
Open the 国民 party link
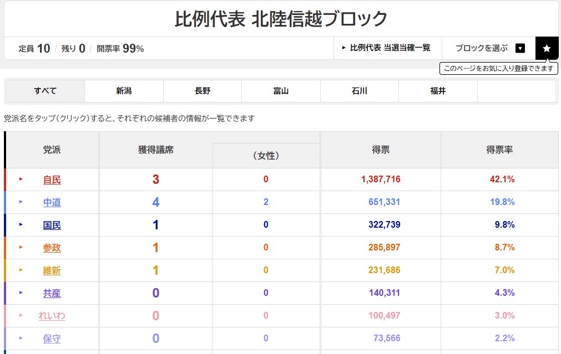tap(52, 225)
